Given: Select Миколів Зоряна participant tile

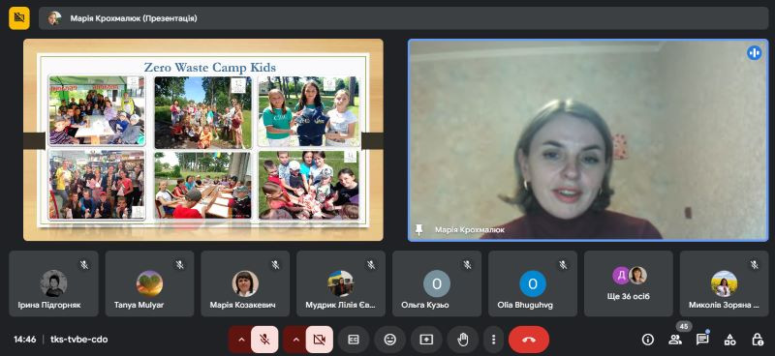Looking at the screenshot, I should click(725, 283).
